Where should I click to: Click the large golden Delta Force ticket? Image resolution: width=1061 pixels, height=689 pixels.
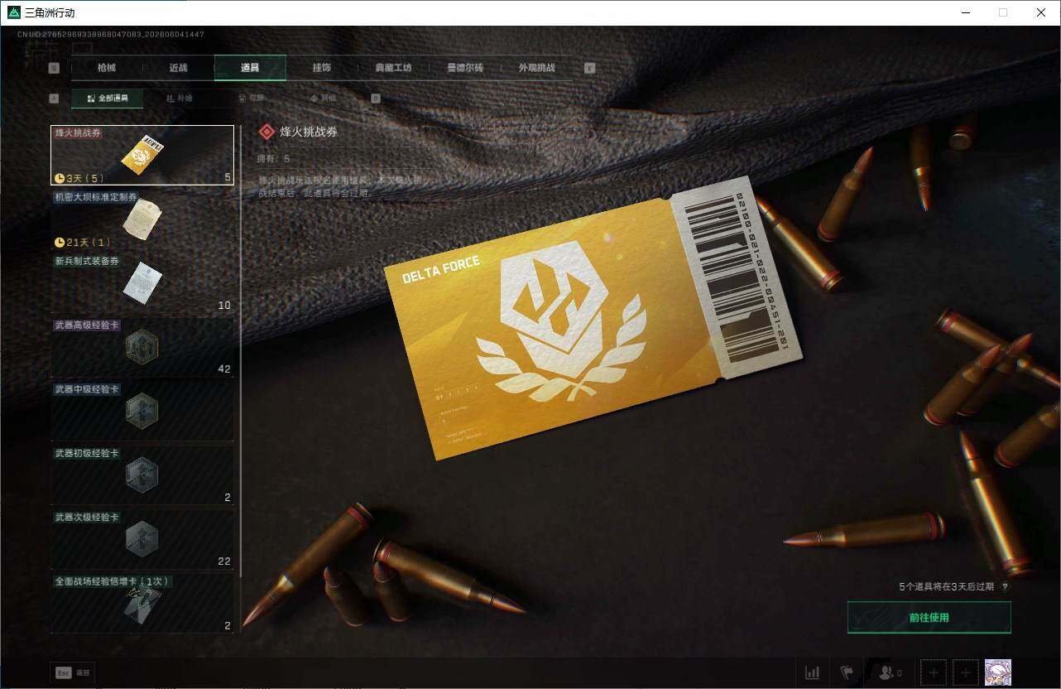coord(593,318)
